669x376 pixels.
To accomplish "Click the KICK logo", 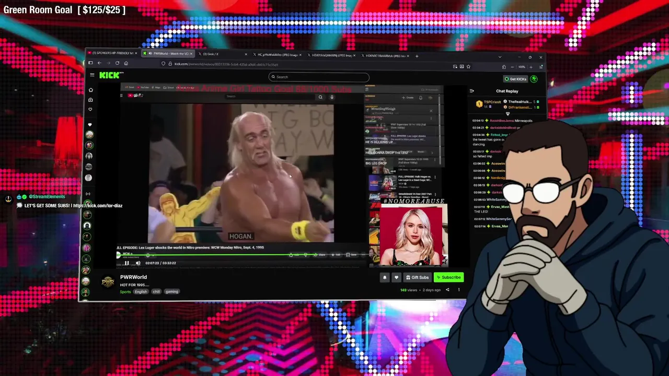I will [110, 75].
